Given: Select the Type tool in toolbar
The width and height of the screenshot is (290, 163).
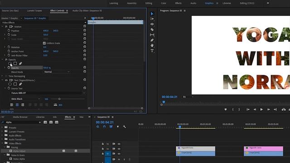Looking at the screenshot, I should pos(152,51).
